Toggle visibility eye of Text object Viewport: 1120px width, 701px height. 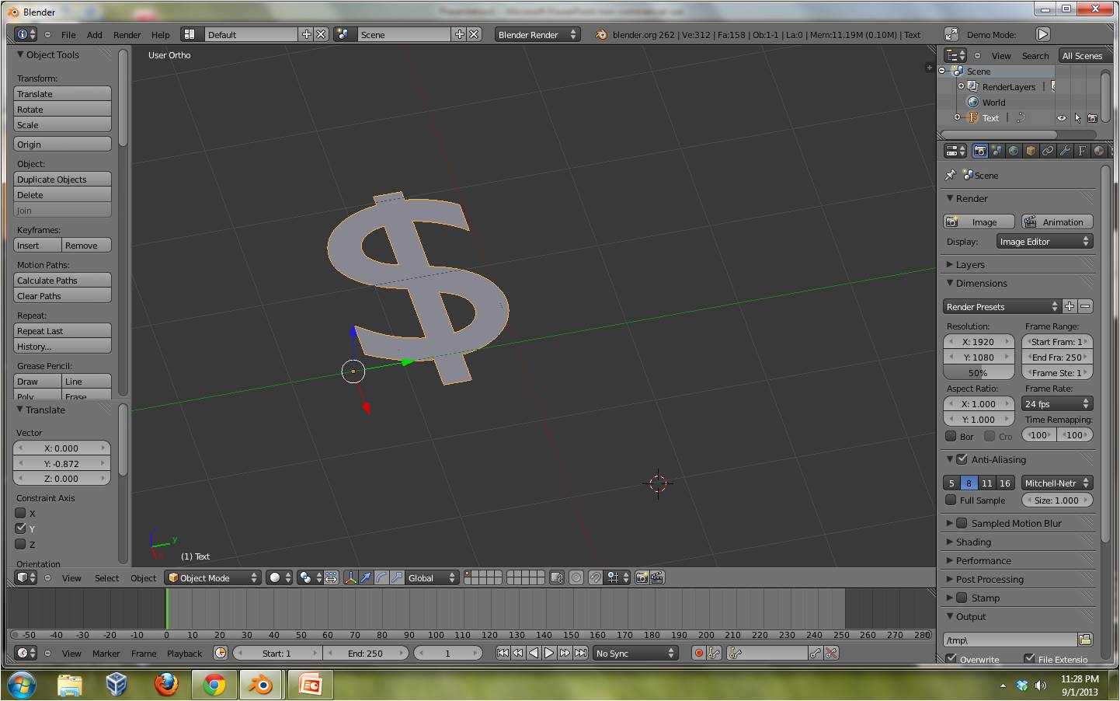pos(1061,118)
